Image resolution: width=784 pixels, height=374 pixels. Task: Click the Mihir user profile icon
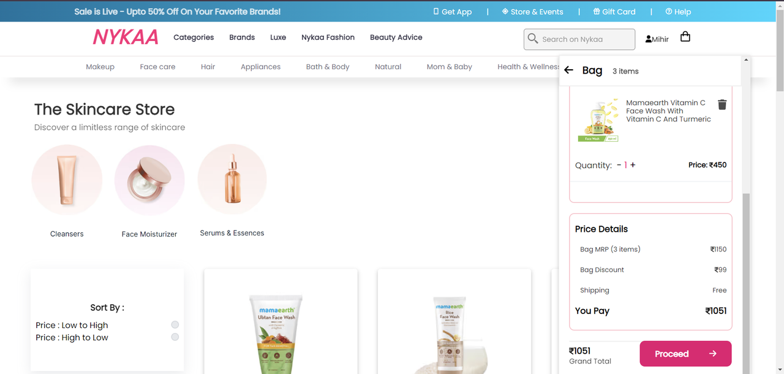click(649, 39)
